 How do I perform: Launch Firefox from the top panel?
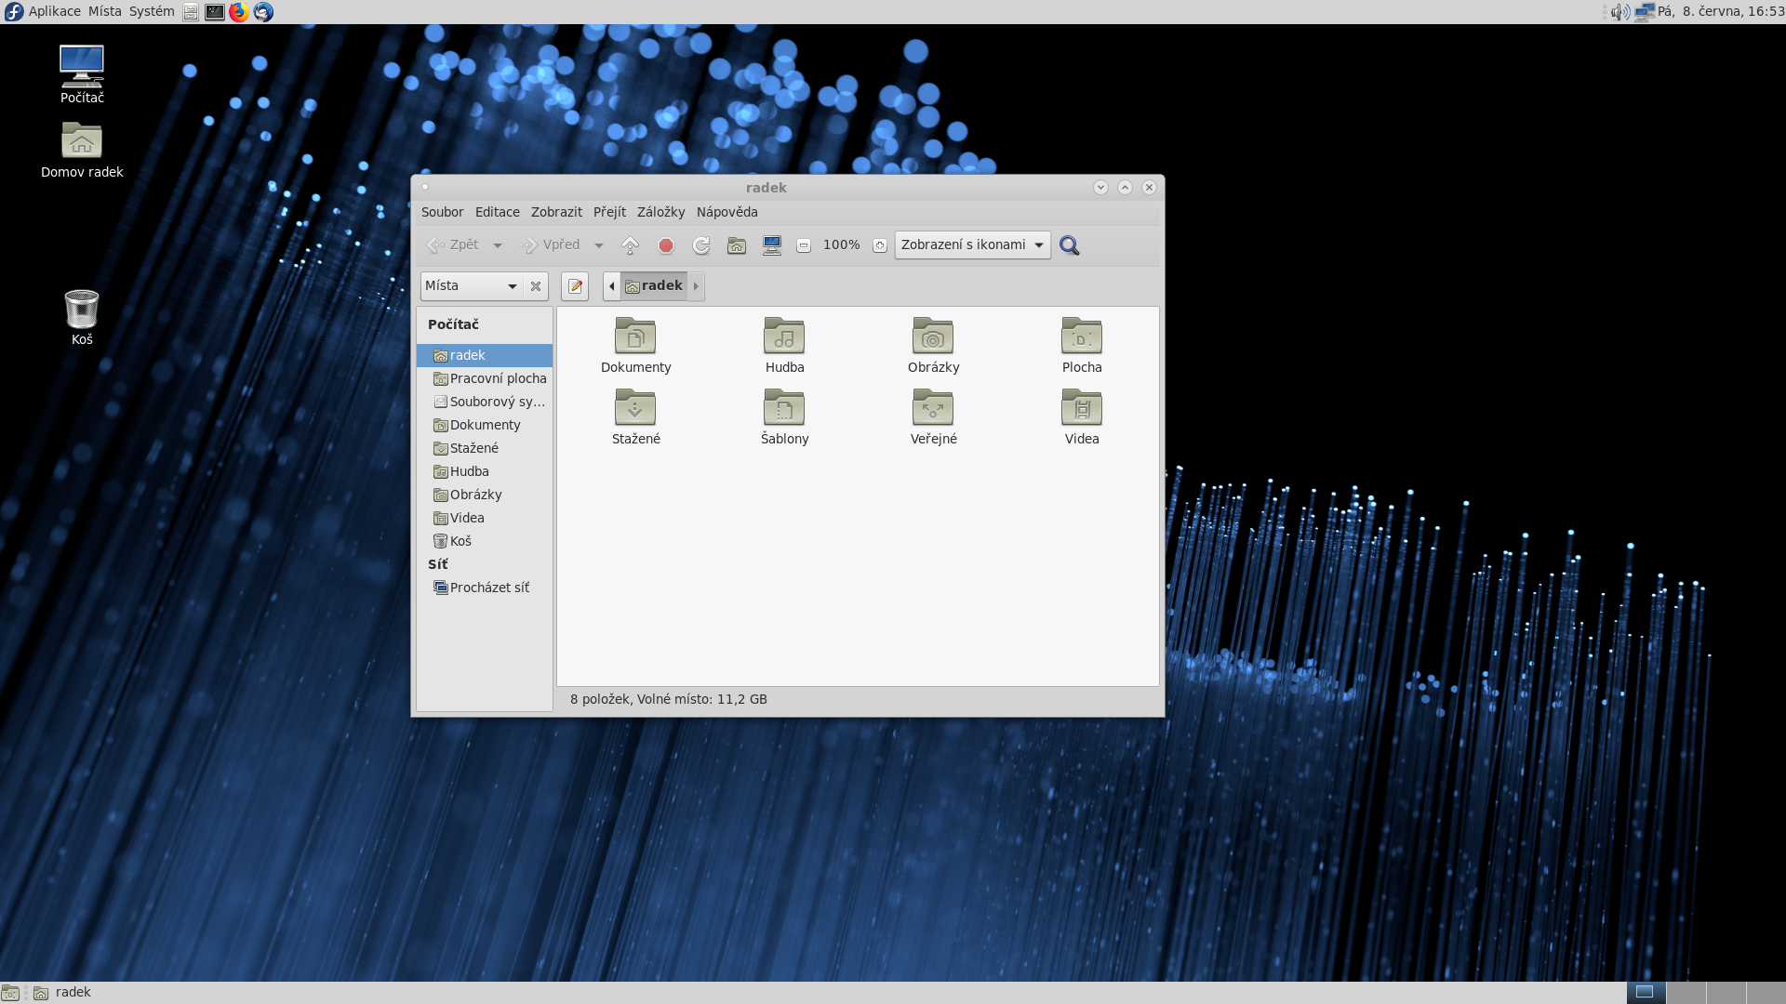[239, 12]
